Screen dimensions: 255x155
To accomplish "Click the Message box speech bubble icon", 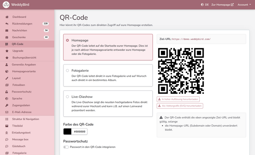I will pyautogui.click(x=7, y=139).
